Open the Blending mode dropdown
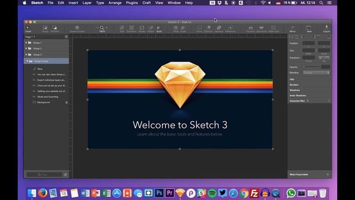Viewport: 355px width, 200px height. (x=316, y=73)
